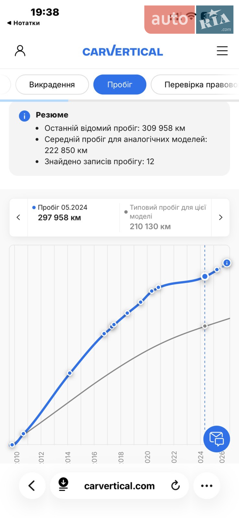
Task: Switch to the Викрадення tab
Action: coord(52,84)
